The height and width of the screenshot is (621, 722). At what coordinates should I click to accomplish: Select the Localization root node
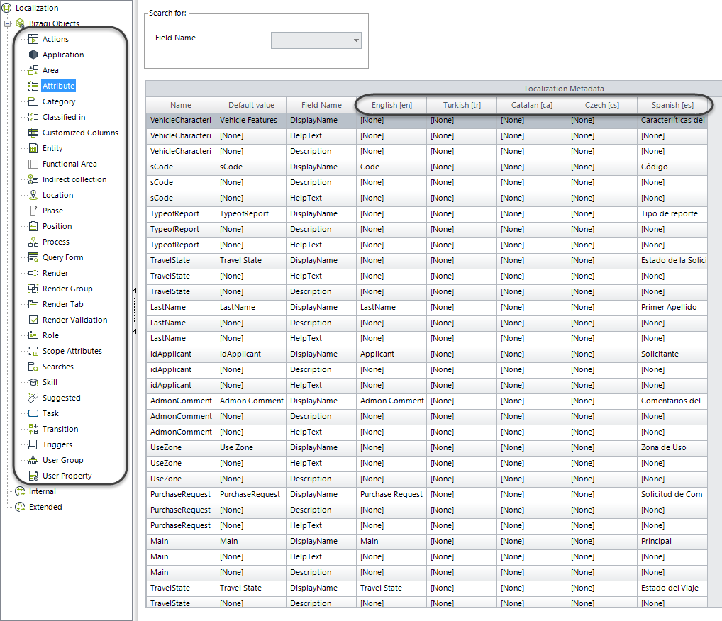tap(37, 8)
